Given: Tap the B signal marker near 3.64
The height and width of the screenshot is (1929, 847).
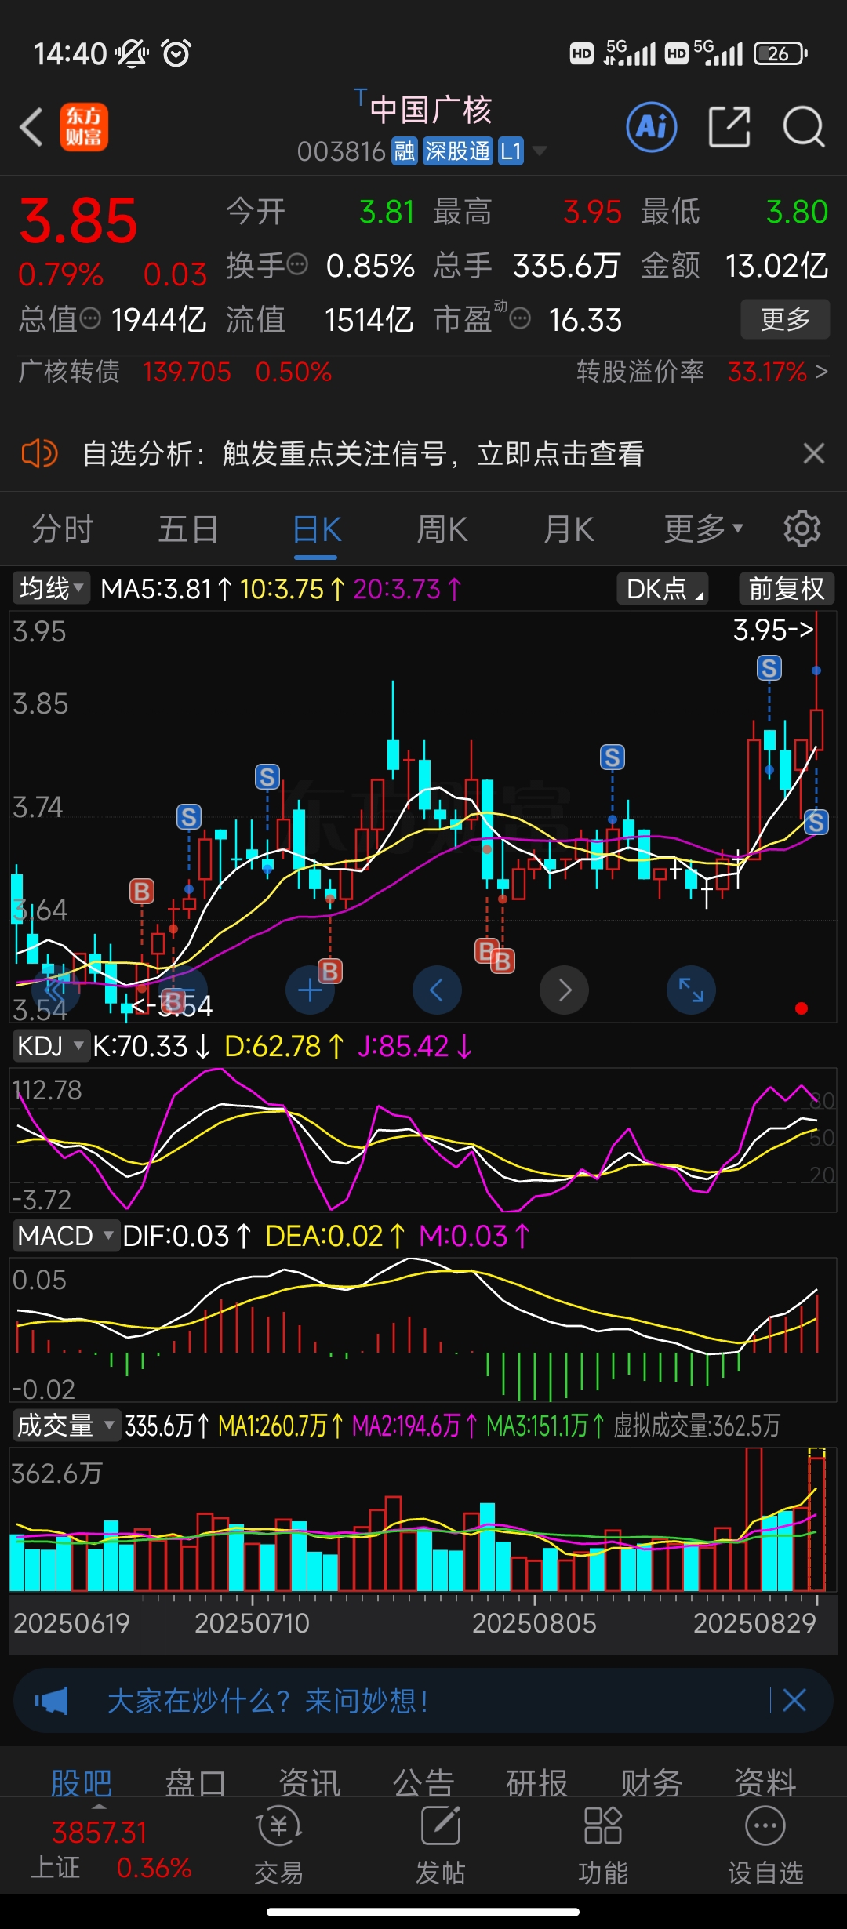Looking at the screenshot, I should pos(142,892).
